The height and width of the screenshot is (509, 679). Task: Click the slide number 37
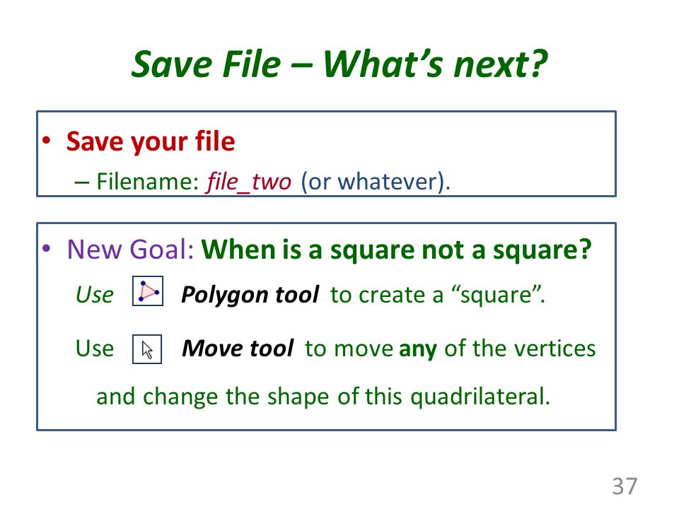(x=625, y=486)
